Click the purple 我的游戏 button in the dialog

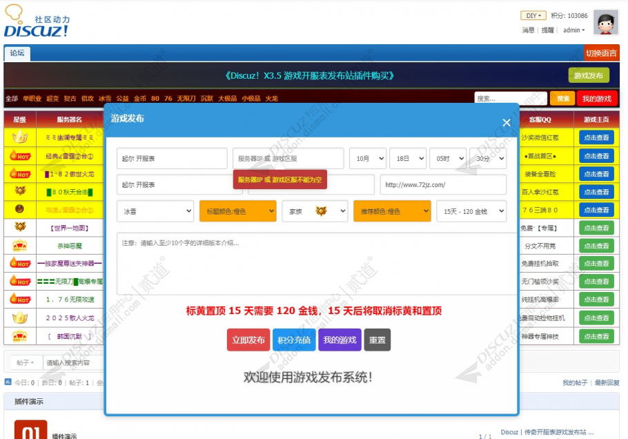point(340,340)
